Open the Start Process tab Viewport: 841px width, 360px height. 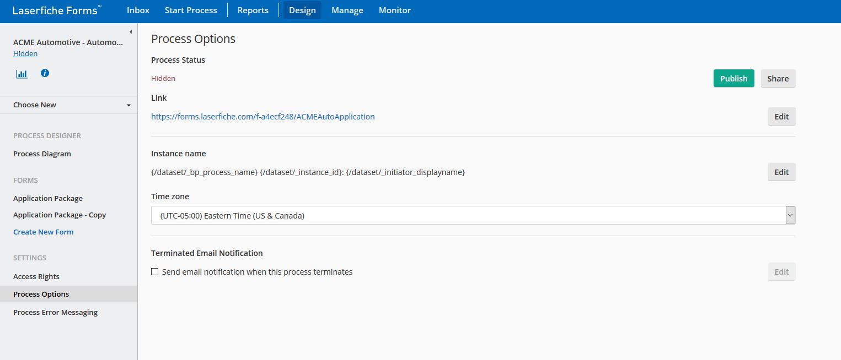[191, 10]
